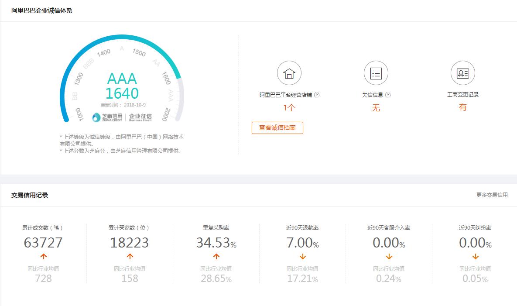This screenshot has width=517, height=306.
Task: Click the house icon for Alibaba stores
Action: click(x=289, y=73)
